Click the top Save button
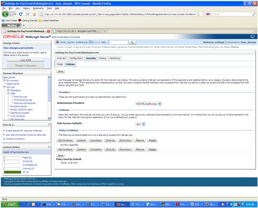 pos(60,71)
